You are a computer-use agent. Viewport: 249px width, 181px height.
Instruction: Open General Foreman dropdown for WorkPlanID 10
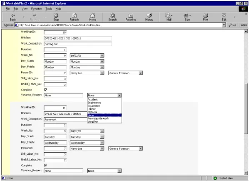[141, 73]
